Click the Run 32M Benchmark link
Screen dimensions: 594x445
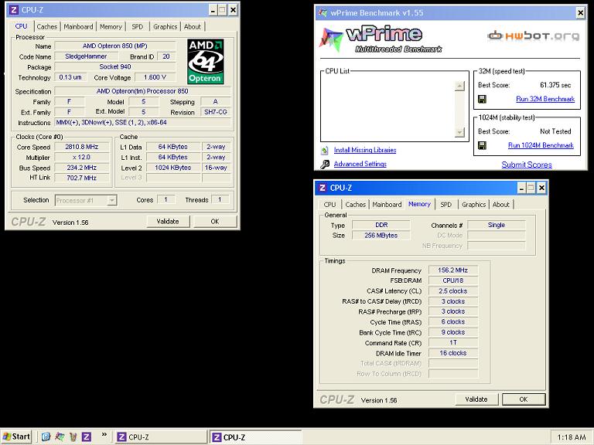point(545,99)
